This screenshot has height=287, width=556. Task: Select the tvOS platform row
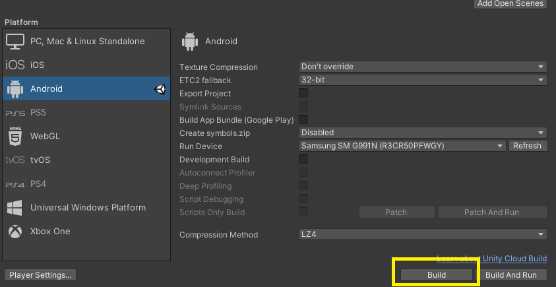coord(86,160)
